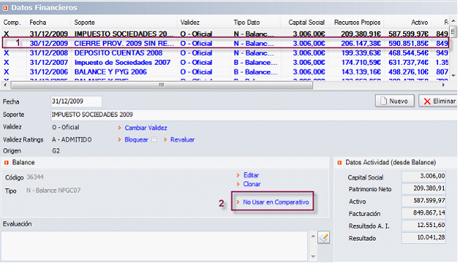Sort by Capital Social column header

point(307,23)
